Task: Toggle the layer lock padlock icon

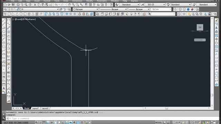Action: pos(18,9)
